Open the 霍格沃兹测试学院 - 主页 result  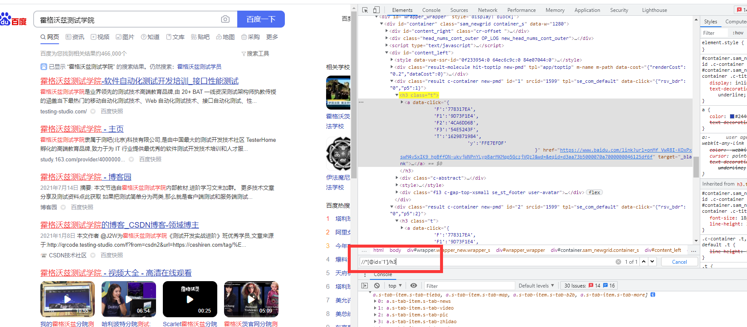(82, 129)
